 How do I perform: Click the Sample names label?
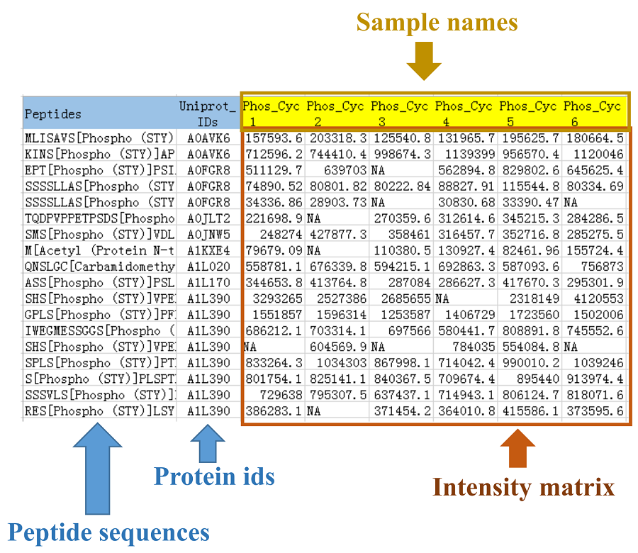(437, 23)
